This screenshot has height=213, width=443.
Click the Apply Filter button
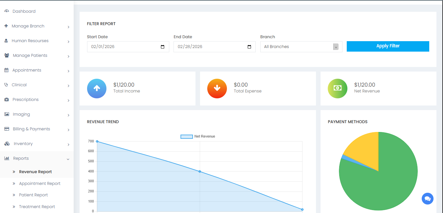[388, 46]
